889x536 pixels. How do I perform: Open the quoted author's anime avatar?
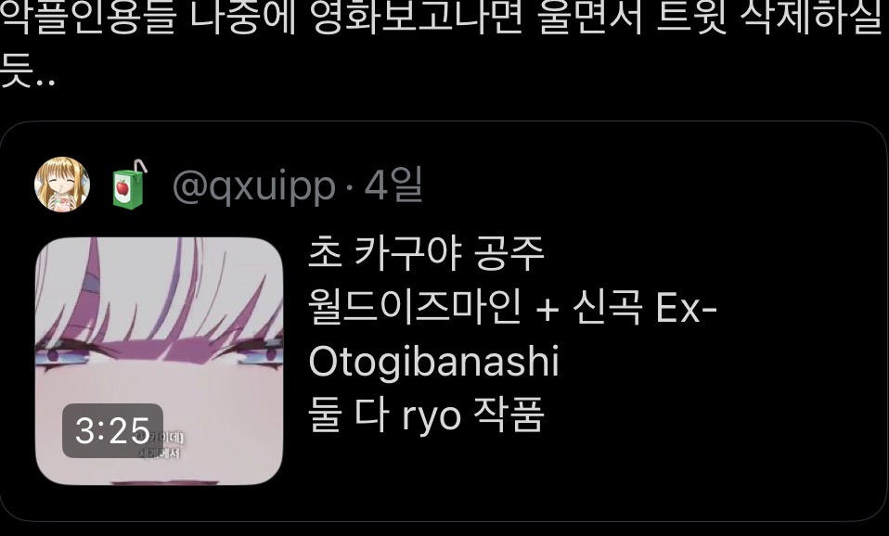[x=62, y=185]
